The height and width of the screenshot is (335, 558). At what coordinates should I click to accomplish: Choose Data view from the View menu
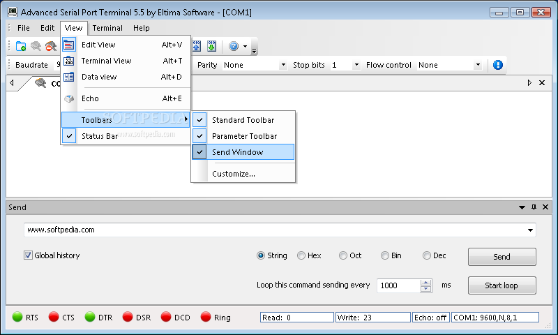[x=126, y=77]
